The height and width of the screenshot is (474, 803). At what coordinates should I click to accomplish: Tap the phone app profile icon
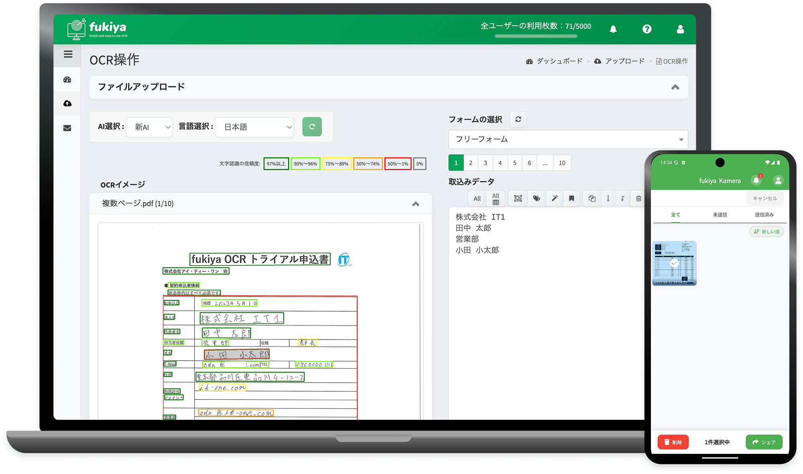click(x=778, y=180)
